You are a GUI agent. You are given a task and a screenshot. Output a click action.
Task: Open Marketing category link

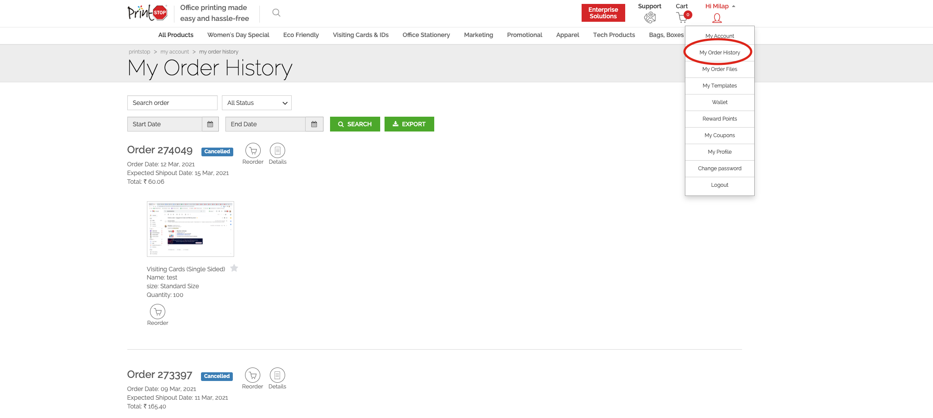479,35
